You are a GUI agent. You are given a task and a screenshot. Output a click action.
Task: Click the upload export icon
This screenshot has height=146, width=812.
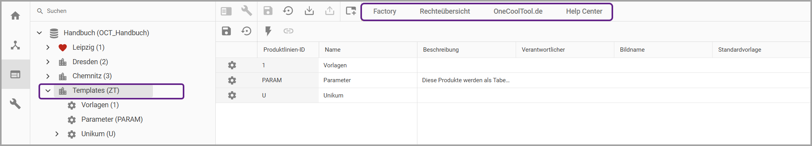(x=330, y=11)
